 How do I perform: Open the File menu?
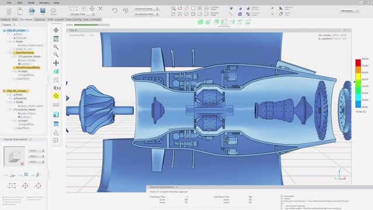(x=9, y=3)
